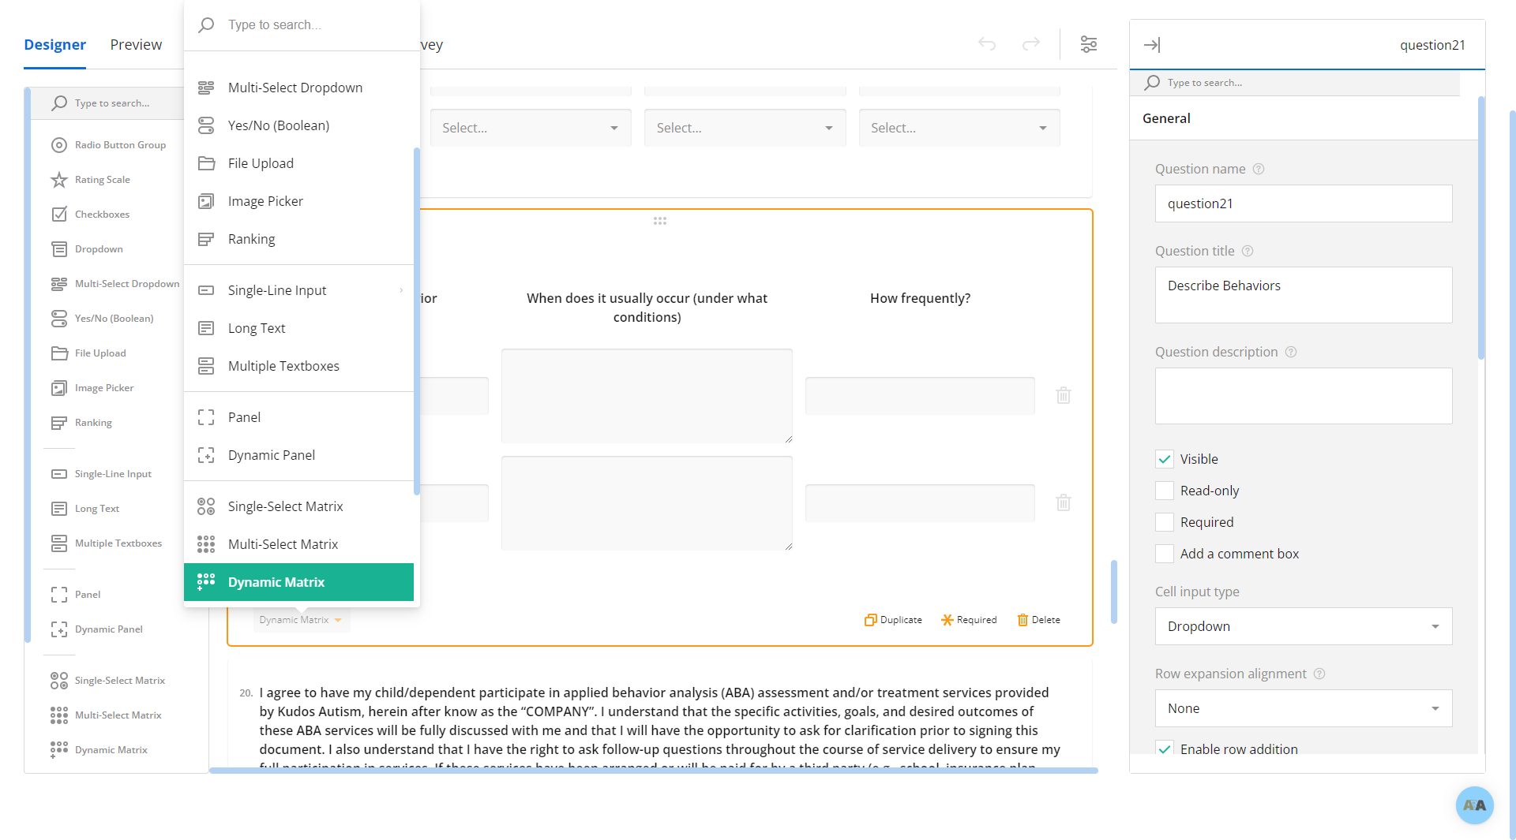This screenshot has width=1516, height=840.
Task: Switch to the Preview tab
Action: coord(136,45)
